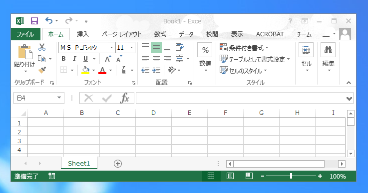Add a new sheet with plus button

click(x=118, y=164)
